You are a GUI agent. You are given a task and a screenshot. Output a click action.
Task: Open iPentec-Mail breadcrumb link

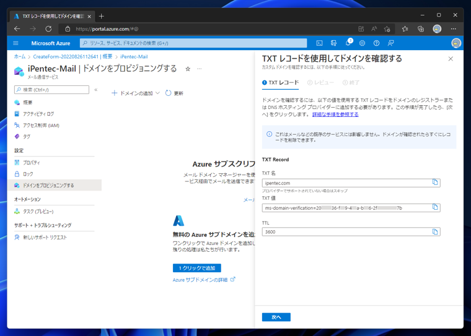click(x=134, y=56)
